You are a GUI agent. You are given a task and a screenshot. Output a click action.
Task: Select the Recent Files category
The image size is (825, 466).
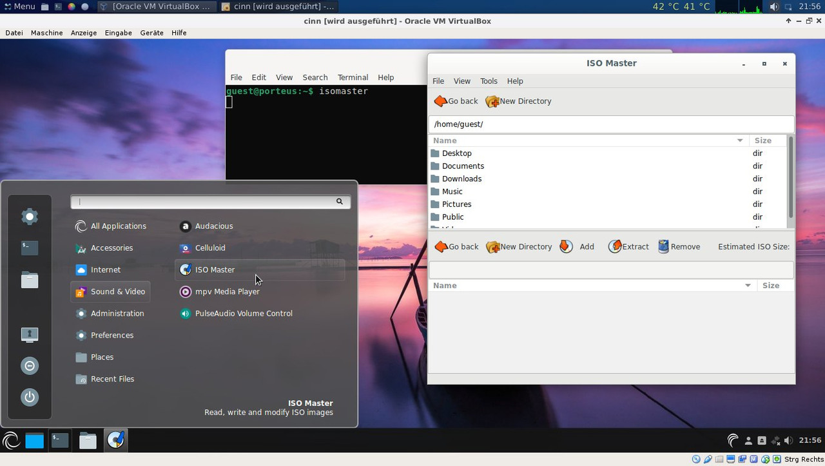pyautogui.click(x=110, y=380)
